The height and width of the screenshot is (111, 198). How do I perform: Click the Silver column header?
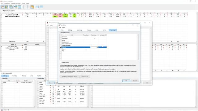(x=65, y=13)
